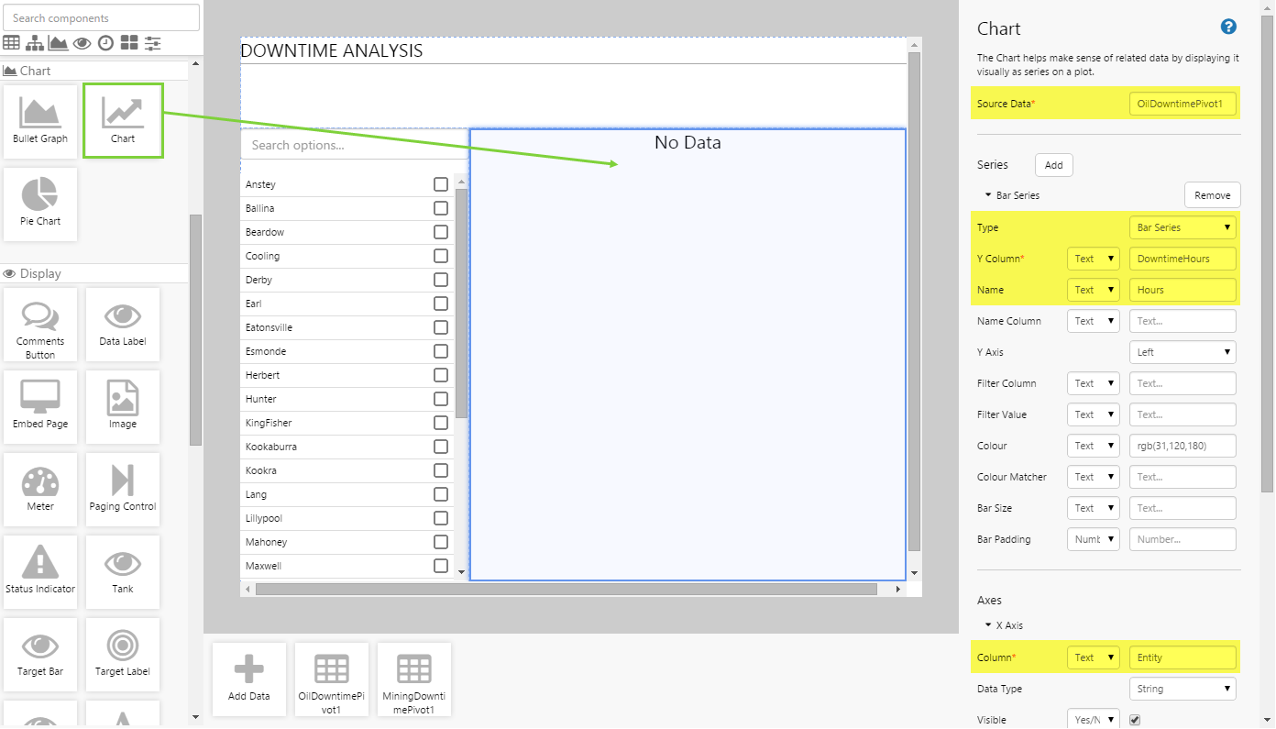This screenshot has height=729, width=1276.
Task: Remove the Bar Series
Action: pos(1212,195)
